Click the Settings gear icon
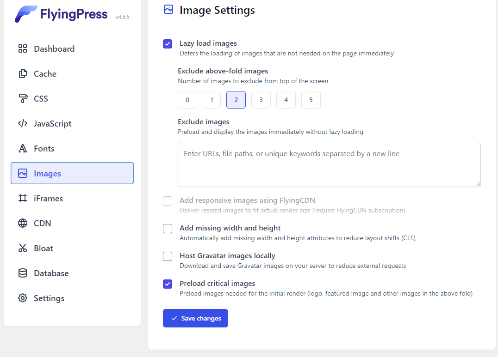The height and width of the screenshot is (357, 498). (x=22, y=297)
